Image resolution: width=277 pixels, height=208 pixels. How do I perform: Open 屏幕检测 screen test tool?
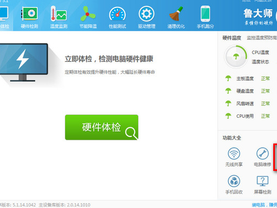click(263, 185)
